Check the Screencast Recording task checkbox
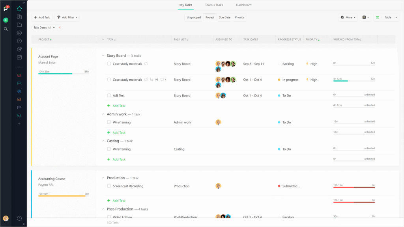The width and height of the screenshot is (404, 227). coord(109,186)
